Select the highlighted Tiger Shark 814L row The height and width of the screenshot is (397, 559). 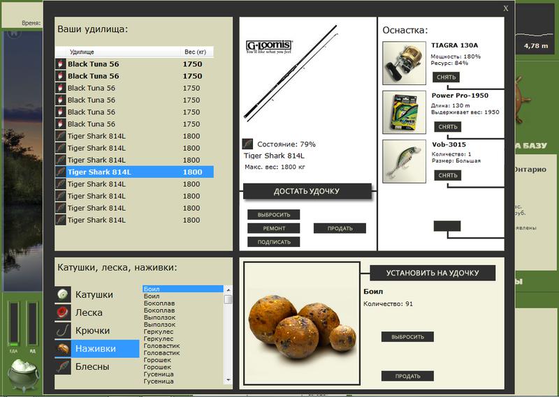pos(134,172)
